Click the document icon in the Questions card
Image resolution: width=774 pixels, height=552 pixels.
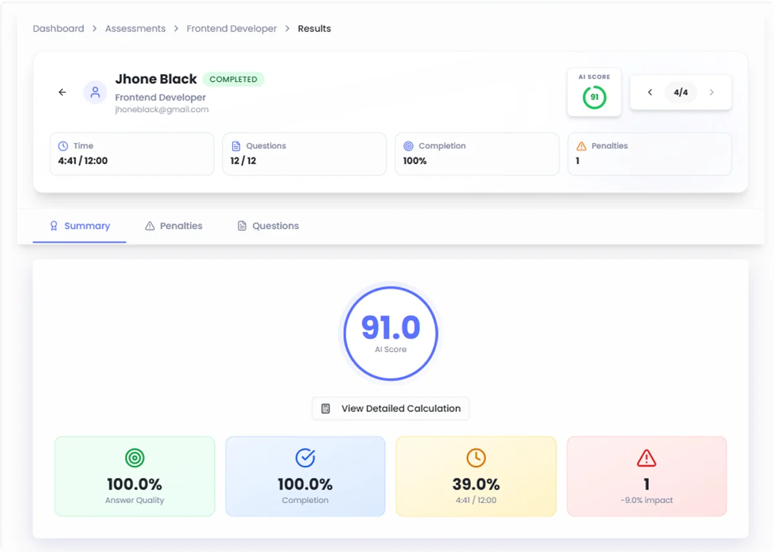236,146
